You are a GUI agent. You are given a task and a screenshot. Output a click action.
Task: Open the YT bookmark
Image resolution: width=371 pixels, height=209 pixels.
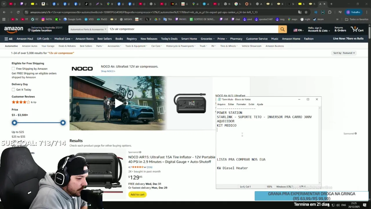coord(25,19)
